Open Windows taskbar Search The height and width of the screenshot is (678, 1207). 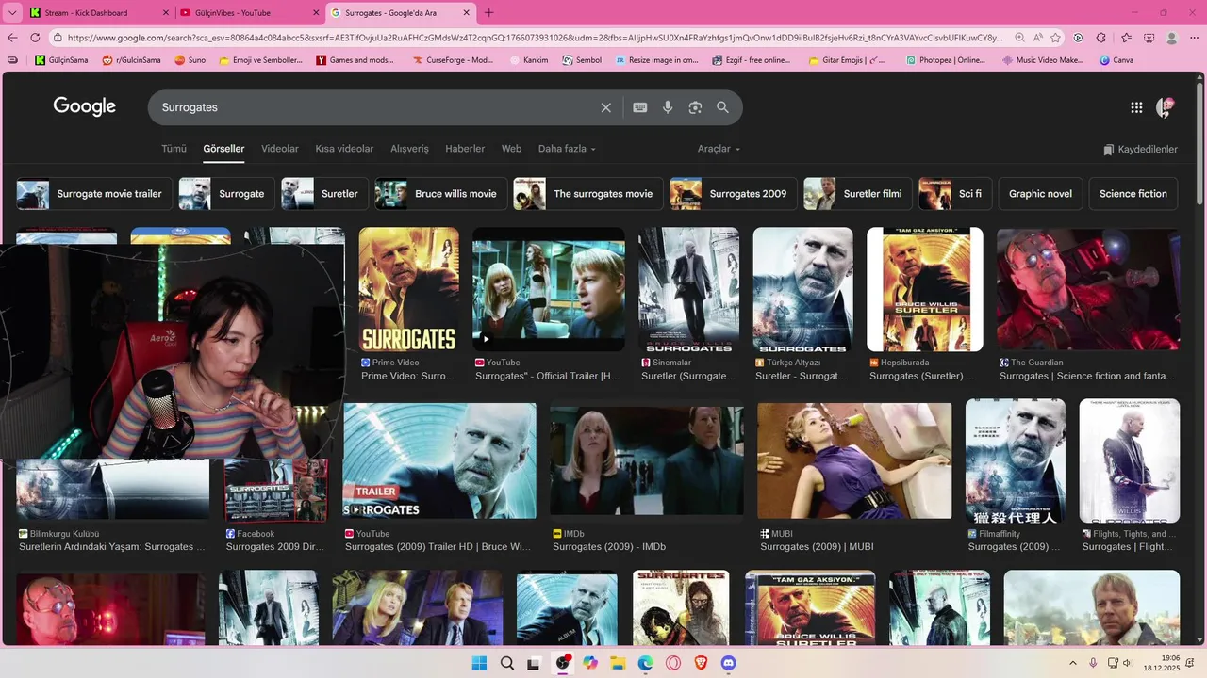pyautogui.click(x=507, y=663)
